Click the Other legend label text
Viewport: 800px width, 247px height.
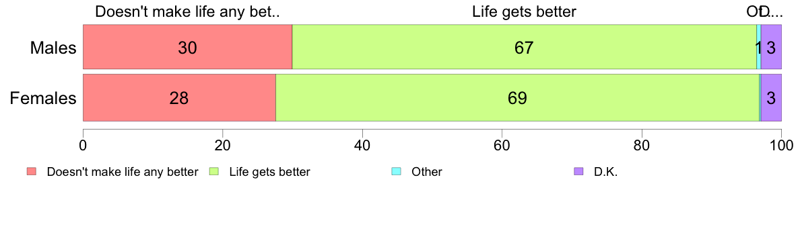(426, 172)
